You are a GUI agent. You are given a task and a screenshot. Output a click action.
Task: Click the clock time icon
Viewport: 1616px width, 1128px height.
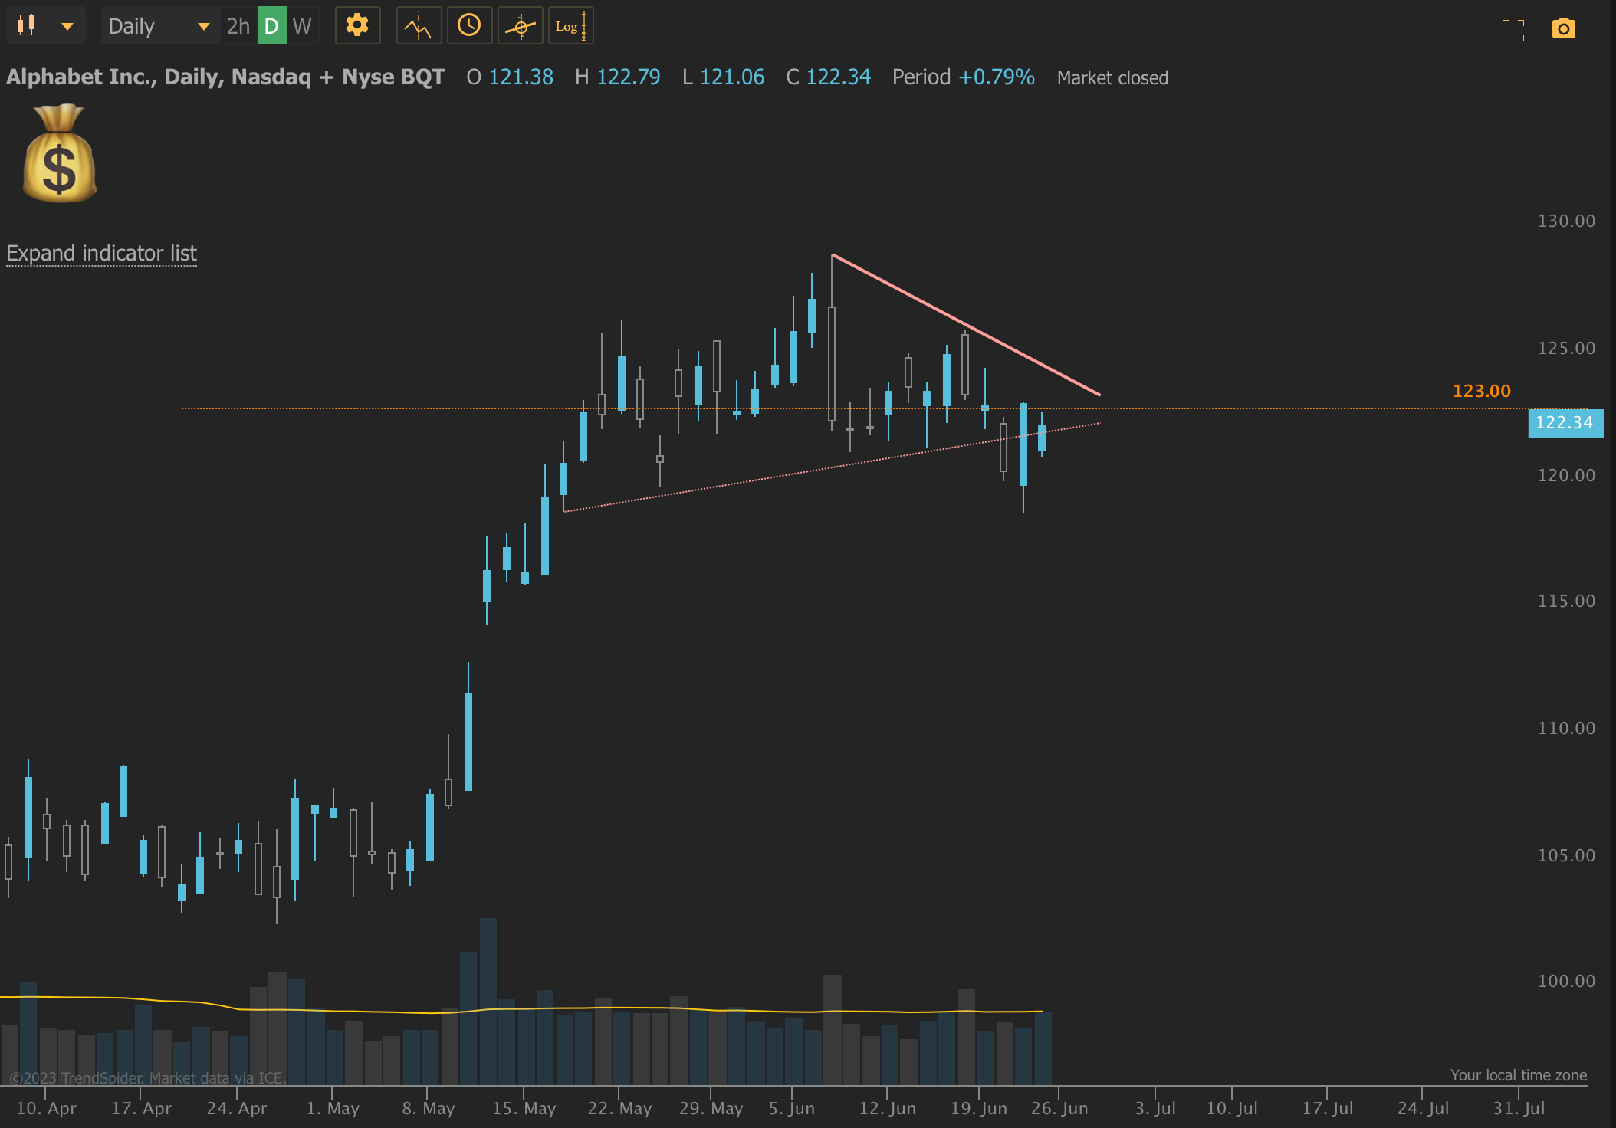tap(469, 25)
